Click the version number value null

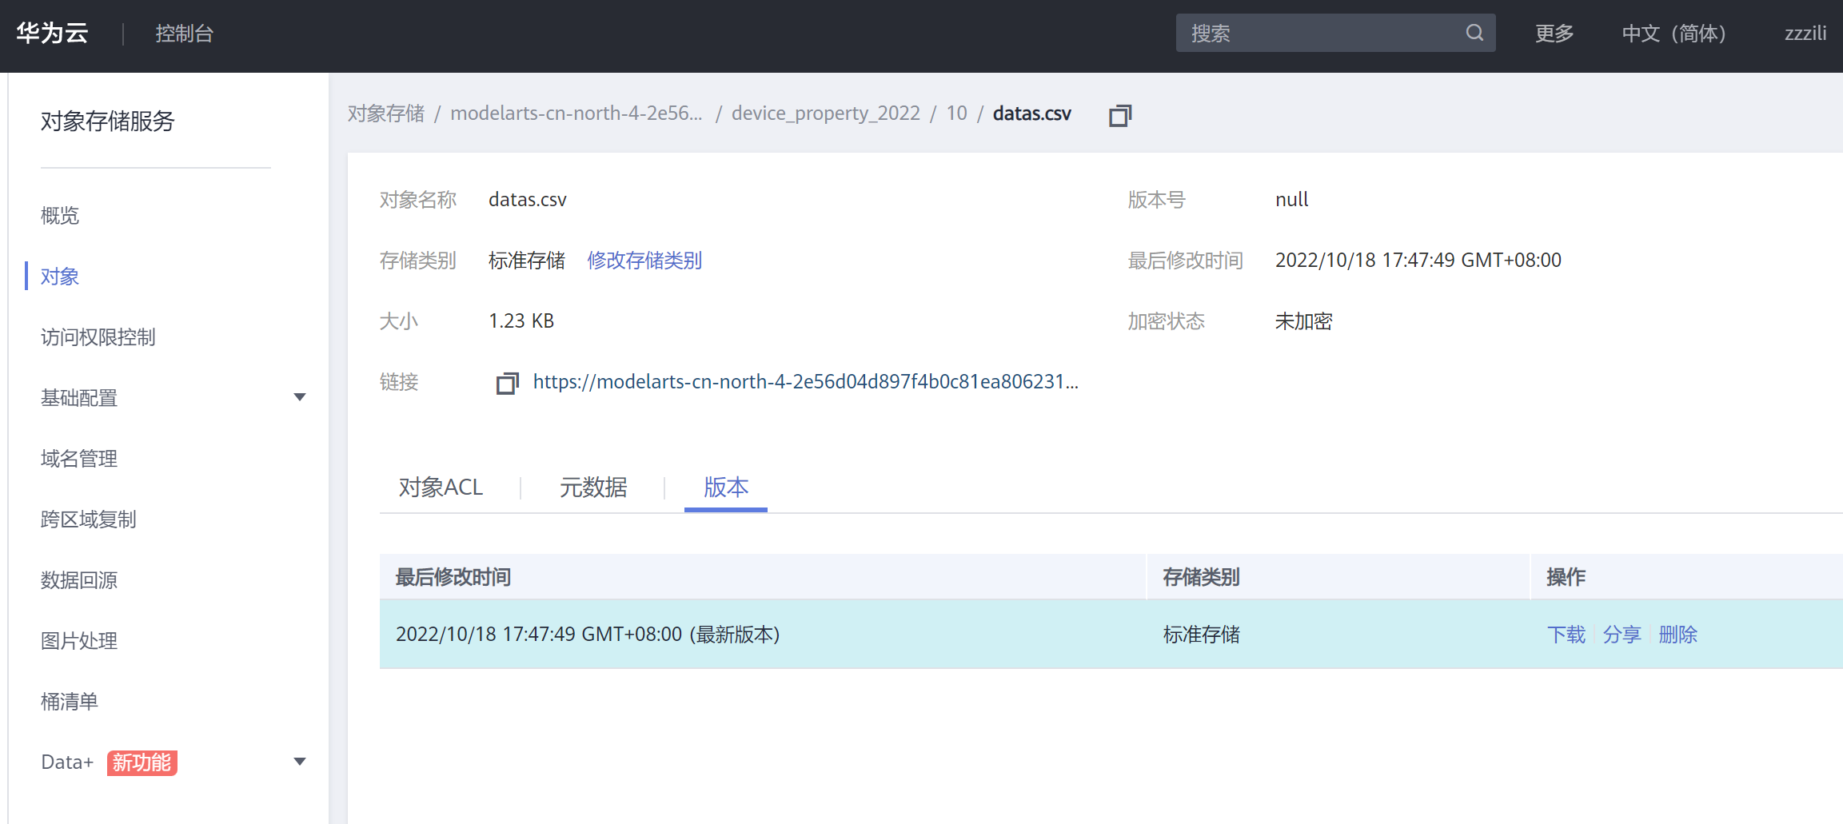pyautogui.click(x=1292, y=199)
